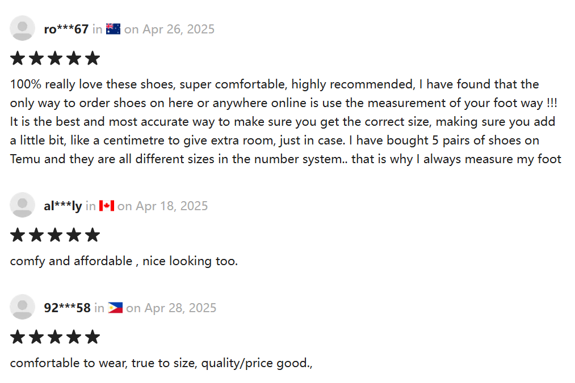
Task: Click the Australian flag icon next to ro***67
Action: coord(113,29)
